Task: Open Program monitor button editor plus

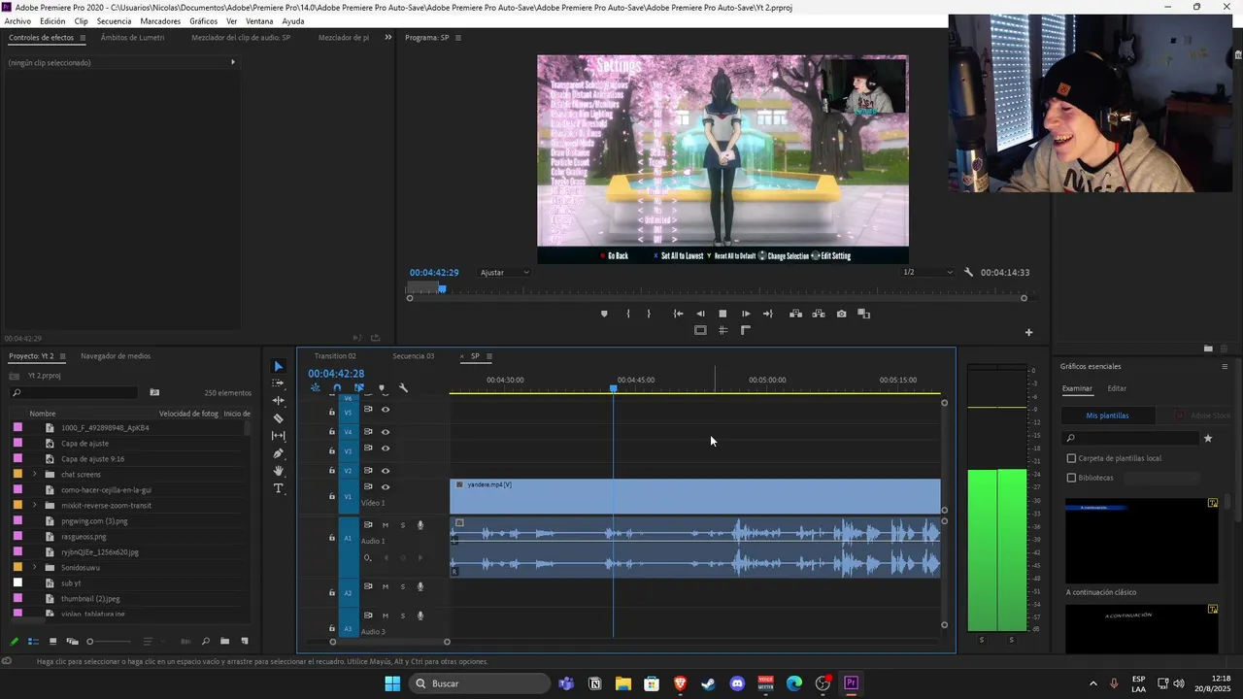Action: tap(1029, 333)
